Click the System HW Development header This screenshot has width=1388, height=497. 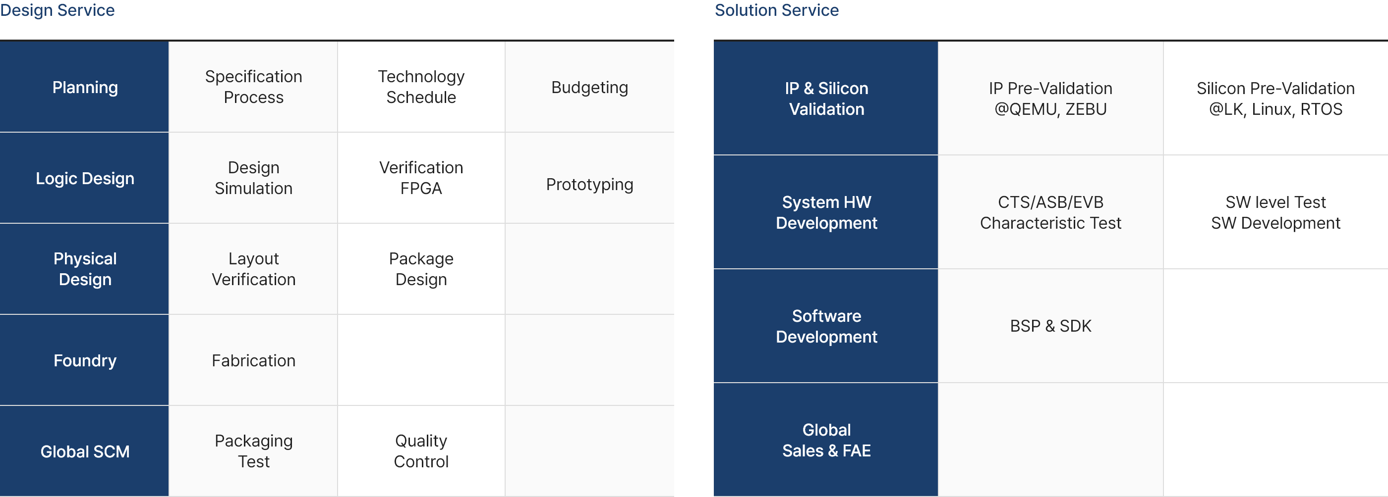click(826, 212)
